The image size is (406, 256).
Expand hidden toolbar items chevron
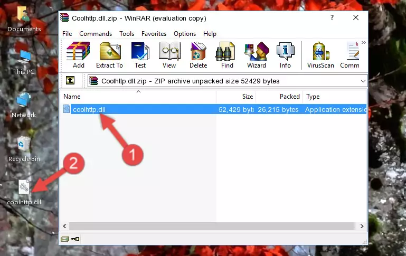(364, 42)
